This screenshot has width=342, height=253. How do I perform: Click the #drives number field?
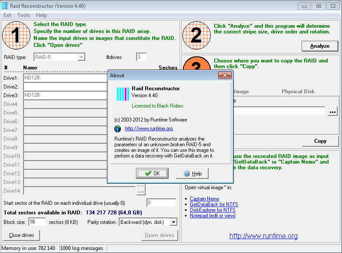pyautogui.click(x=141, y=57)
